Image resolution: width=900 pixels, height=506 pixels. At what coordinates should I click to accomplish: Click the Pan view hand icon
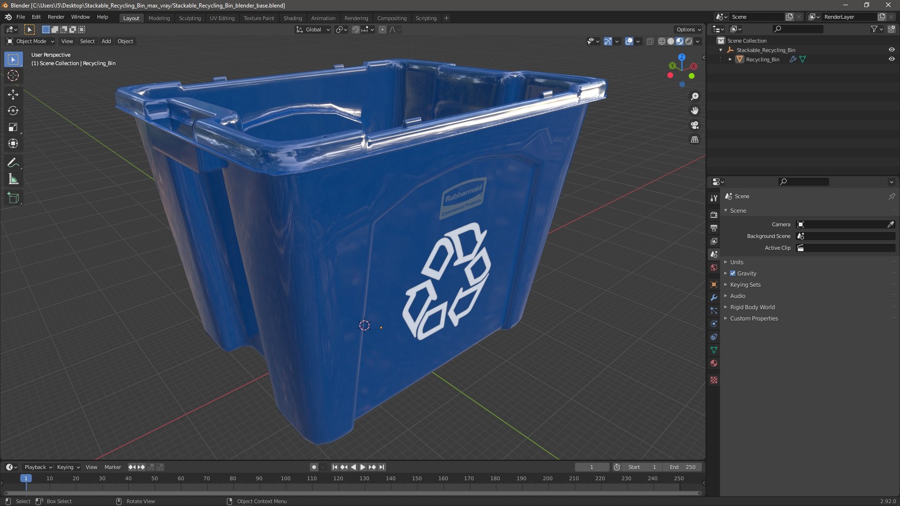tap(695, 111)
